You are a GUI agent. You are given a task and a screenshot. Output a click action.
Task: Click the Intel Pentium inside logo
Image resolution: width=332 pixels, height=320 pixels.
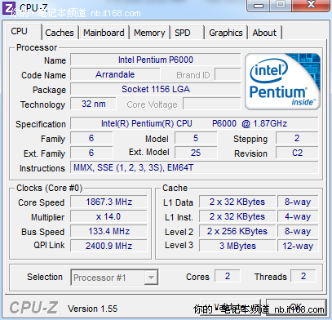[282, 82]
